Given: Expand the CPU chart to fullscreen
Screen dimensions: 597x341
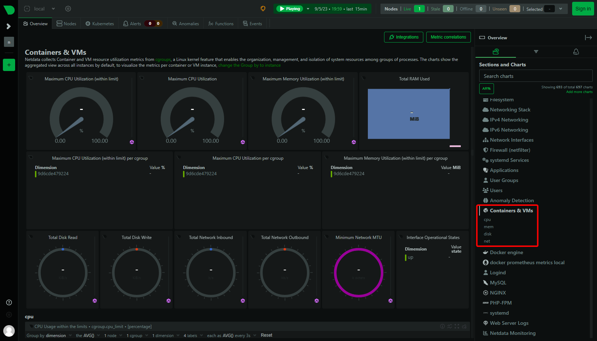Looking at the screenshot, I should (457, 326).
